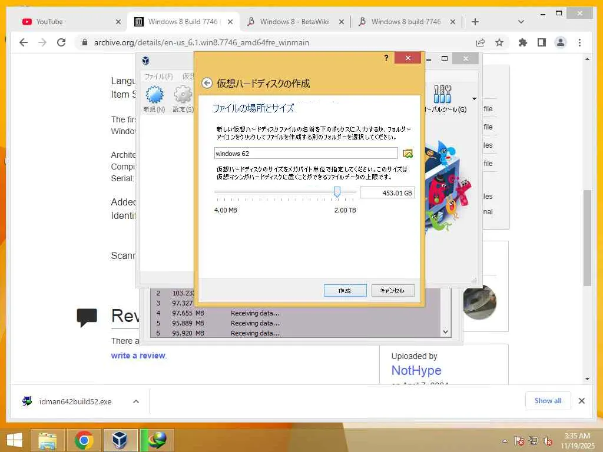603x452 pixels.
Task: Click the site lock icon in address bar
Action: (x=85, y=42)
